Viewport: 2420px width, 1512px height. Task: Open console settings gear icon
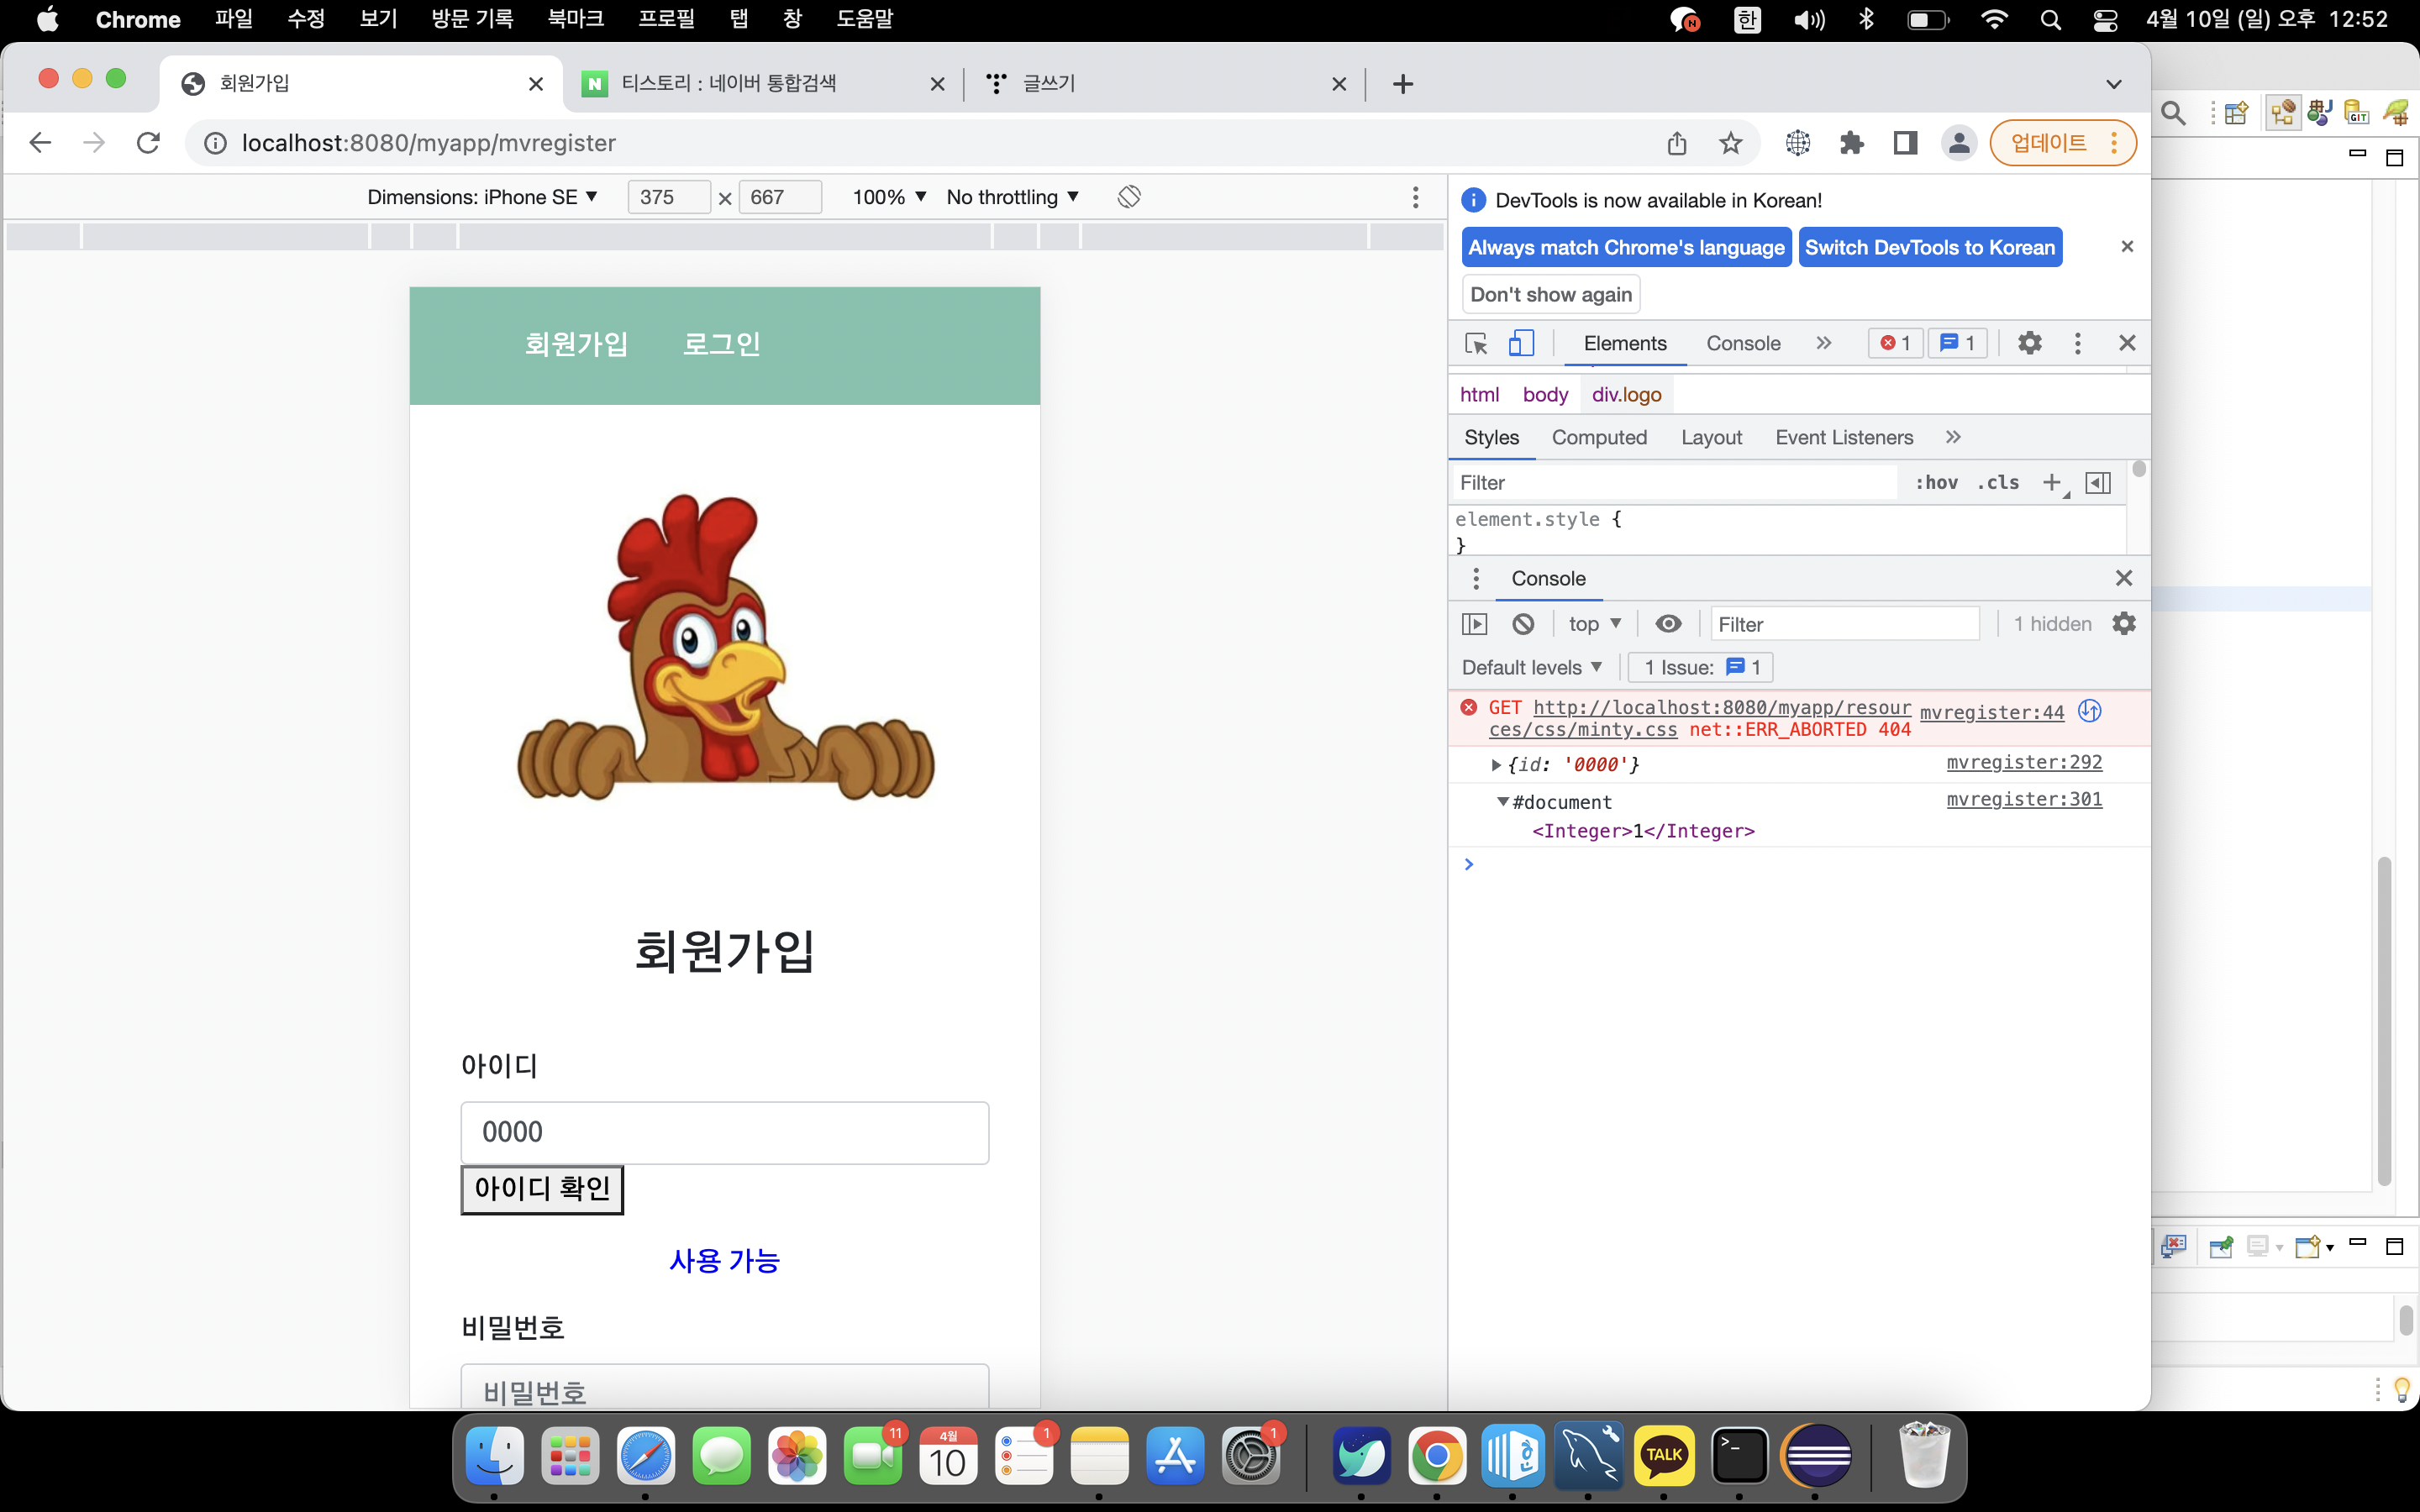(x=2124, y=624)
